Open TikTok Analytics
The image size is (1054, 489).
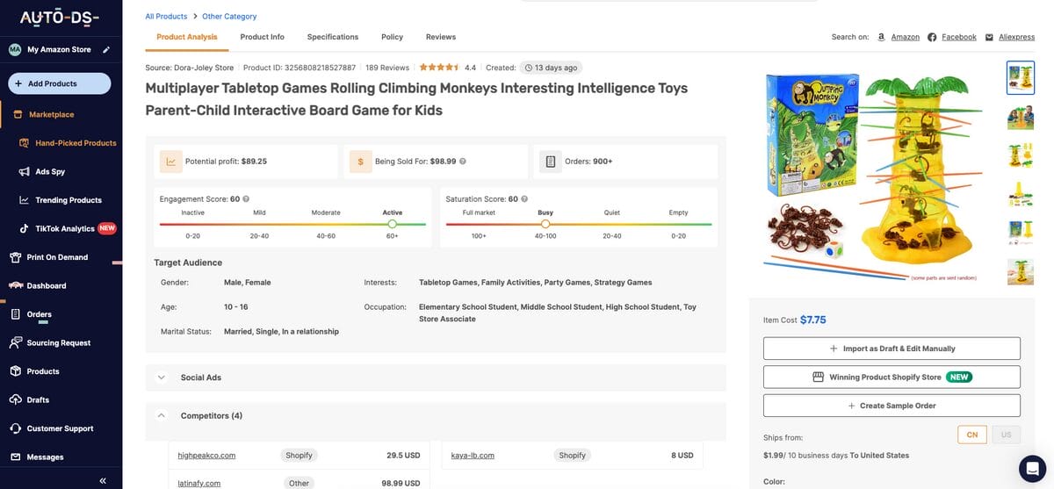pos(65,228)
